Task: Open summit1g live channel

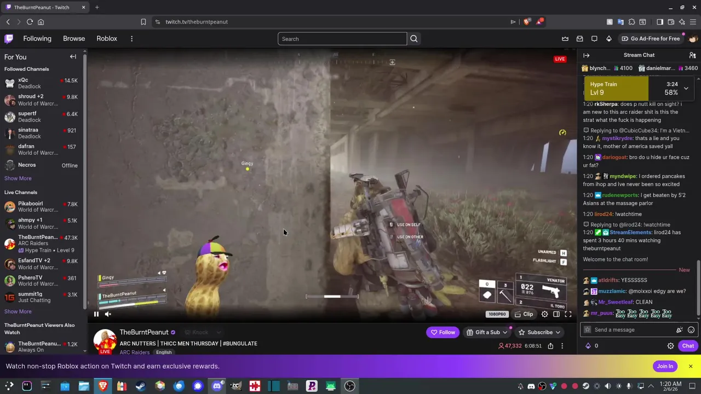Action: pyautogui.click(x=42, y=297)
